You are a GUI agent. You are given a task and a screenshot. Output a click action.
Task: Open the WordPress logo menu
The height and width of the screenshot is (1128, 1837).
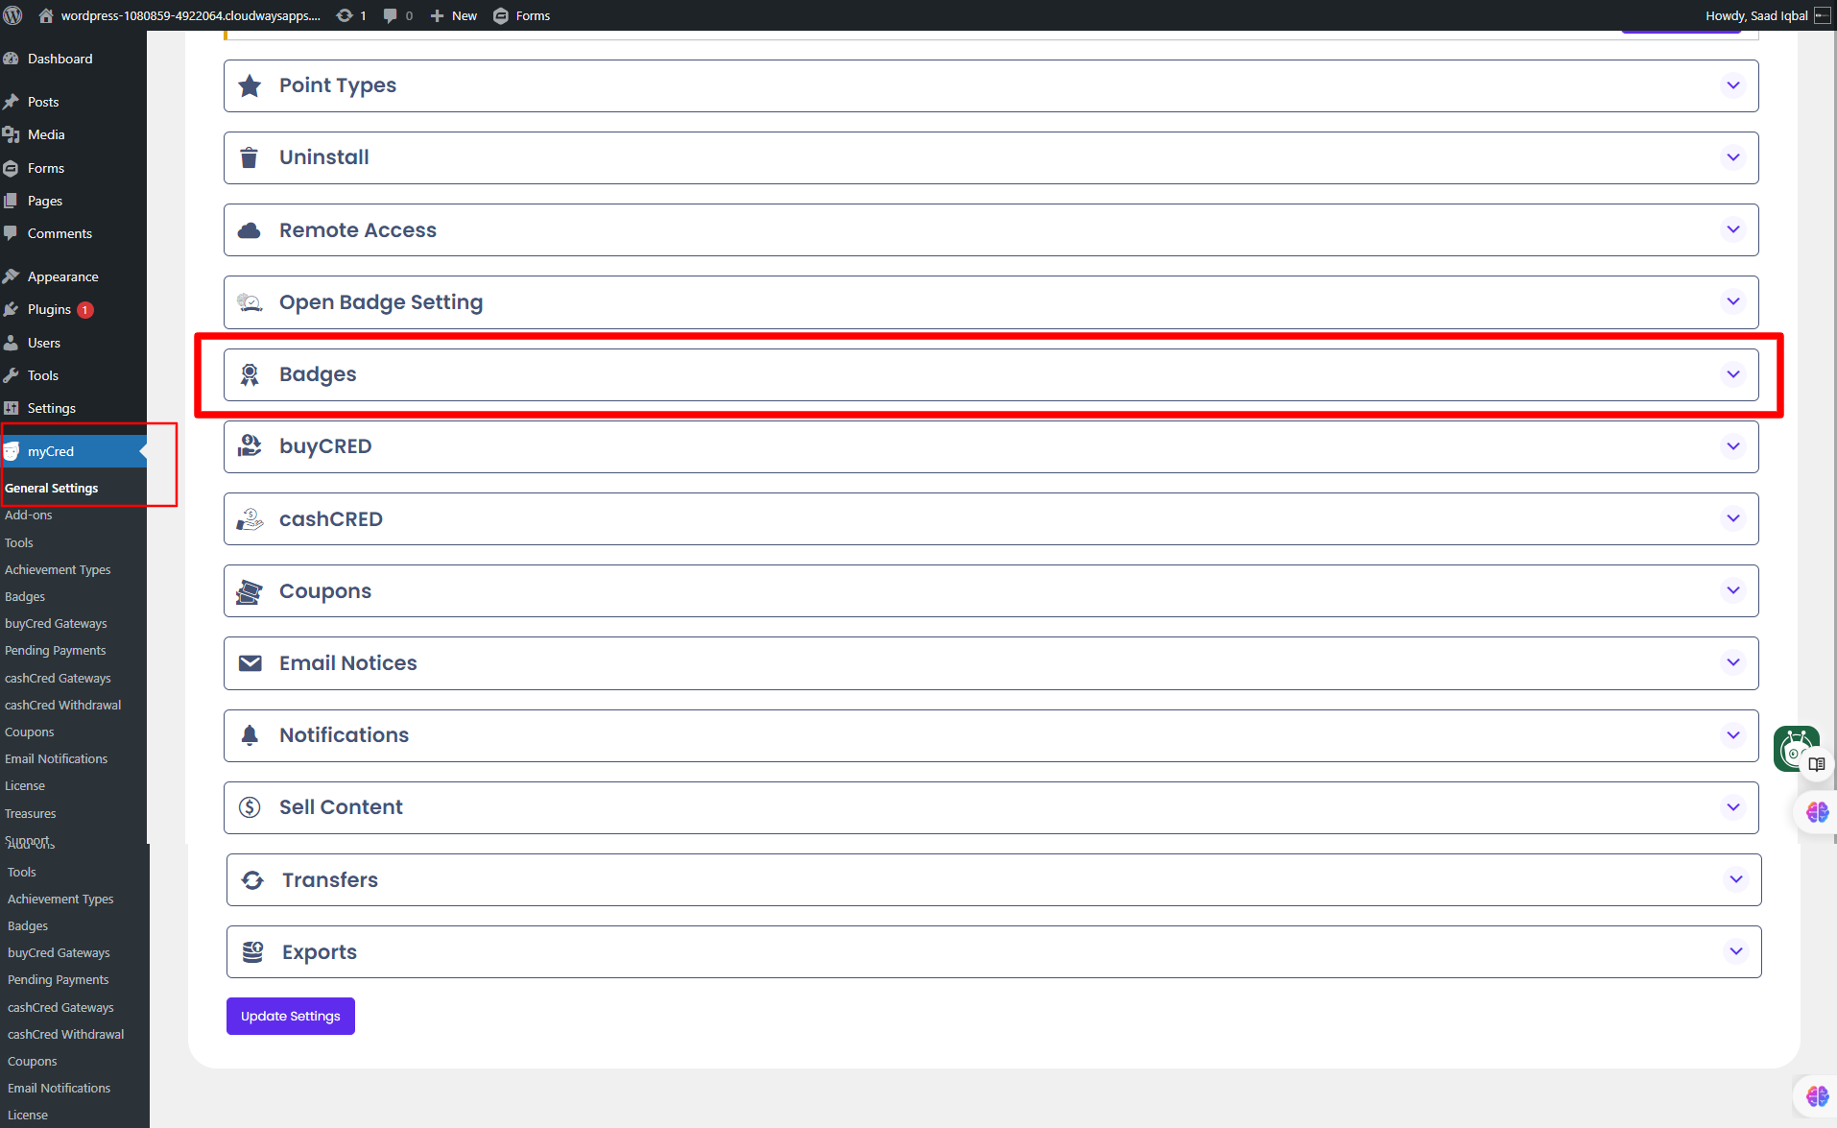coord(13,15)
